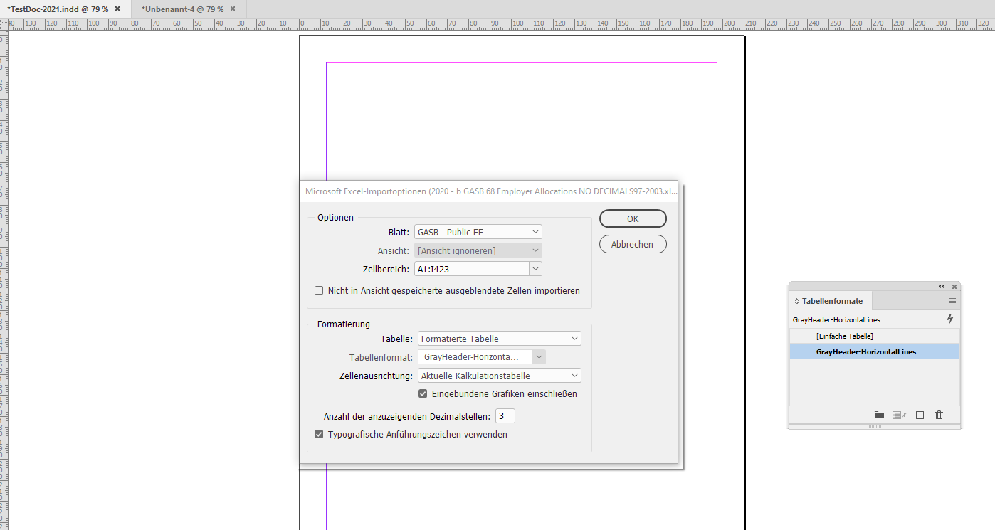This screenshot has width=995, height=530.
Task: Confirm import with the OK button
Action: 632,218
